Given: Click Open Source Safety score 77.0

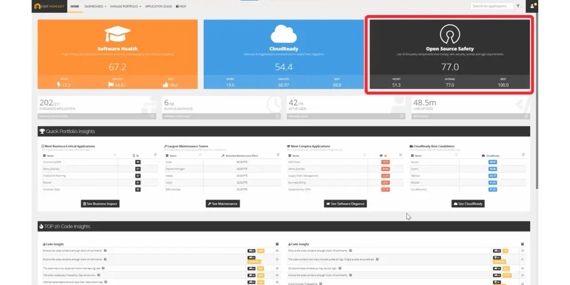Looking at the screenshot, I should click(449, 67).
